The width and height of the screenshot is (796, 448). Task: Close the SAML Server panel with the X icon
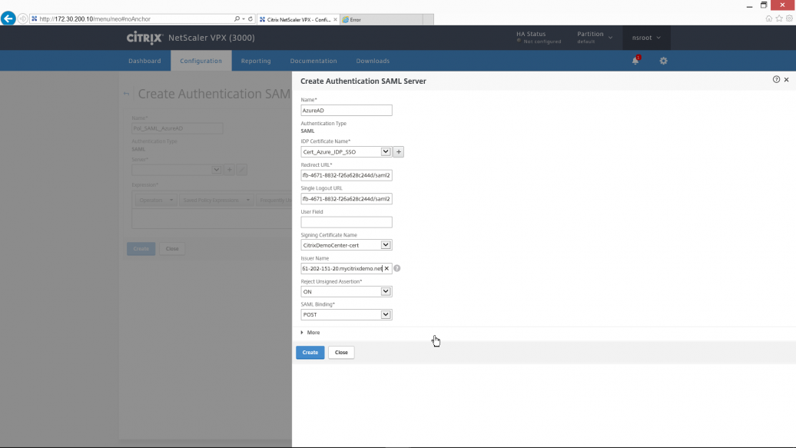786,80
